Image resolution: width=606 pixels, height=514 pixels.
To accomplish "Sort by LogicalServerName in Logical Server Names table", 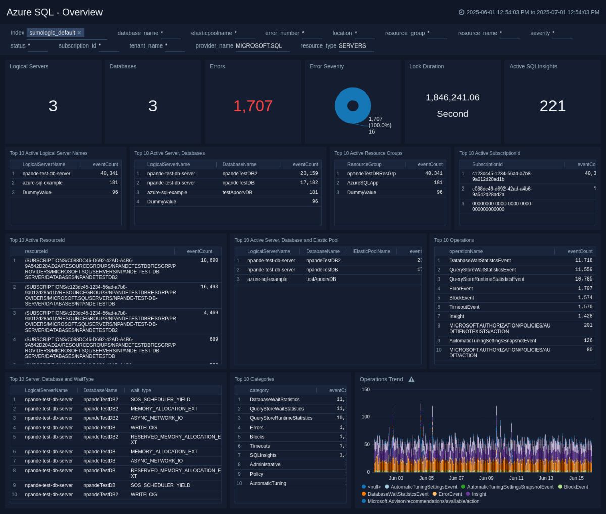I will (44, 164).
